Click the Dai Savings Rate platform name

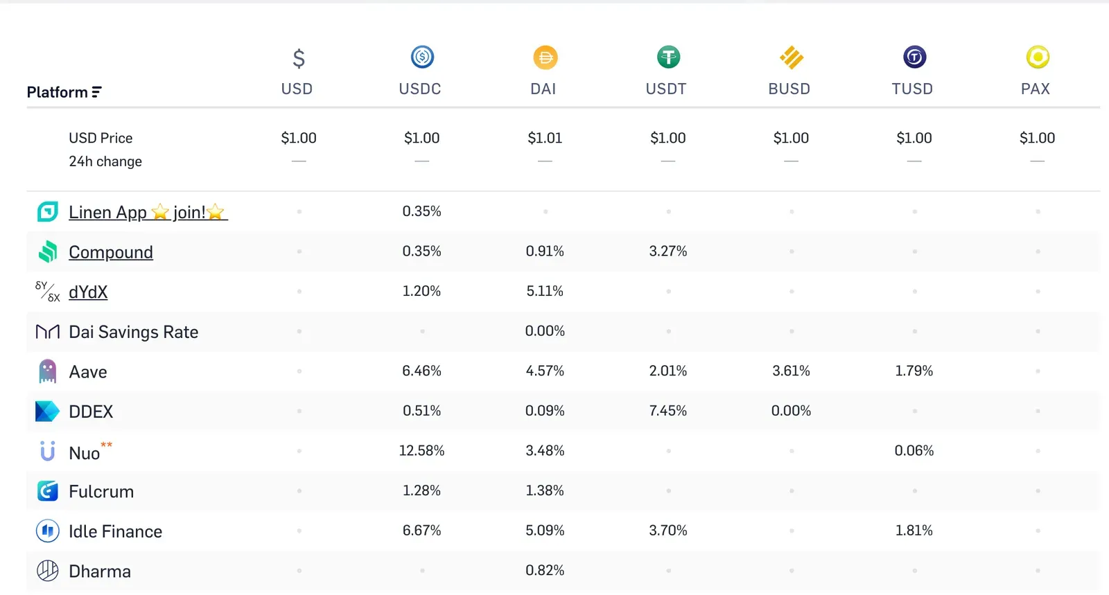[x=134, y=332]
